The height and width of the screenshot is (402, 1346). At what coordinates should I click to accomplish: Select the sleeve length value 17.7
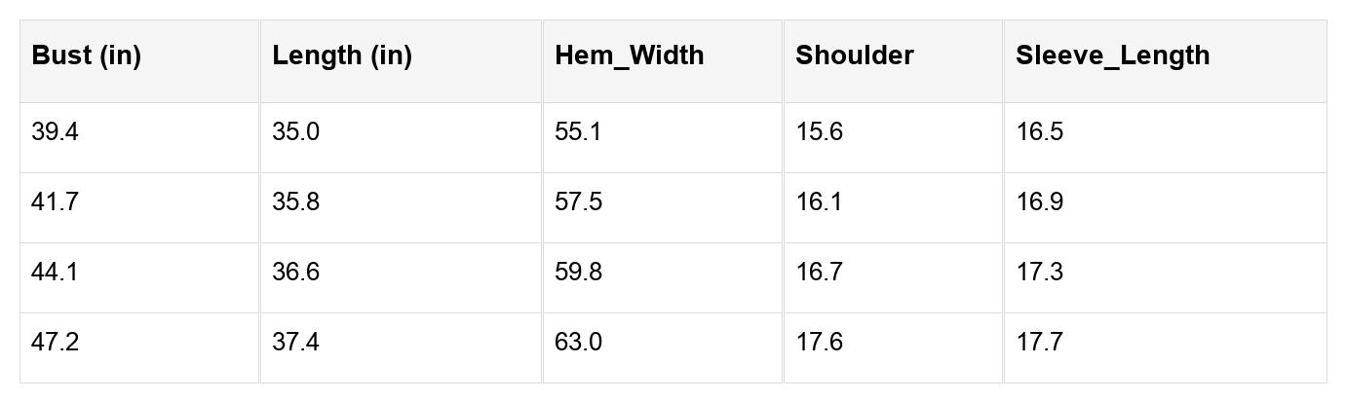point(1039,343)
